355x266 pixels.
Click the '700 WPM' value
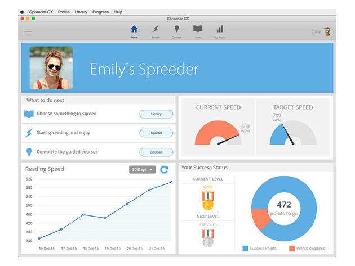tap(277, 117)
